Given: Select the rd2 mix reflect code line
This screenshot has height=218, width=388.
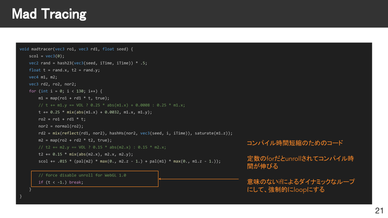Looking at the screenshot, I should 135,133.
